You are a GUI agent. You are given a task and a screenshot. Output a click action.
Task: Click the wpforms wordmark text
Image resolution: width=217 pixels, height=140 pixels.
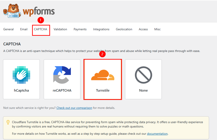pos(38,11)
